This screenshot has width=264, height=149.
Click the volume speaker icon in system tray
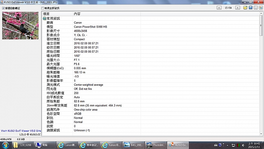(x=243, y=145)
